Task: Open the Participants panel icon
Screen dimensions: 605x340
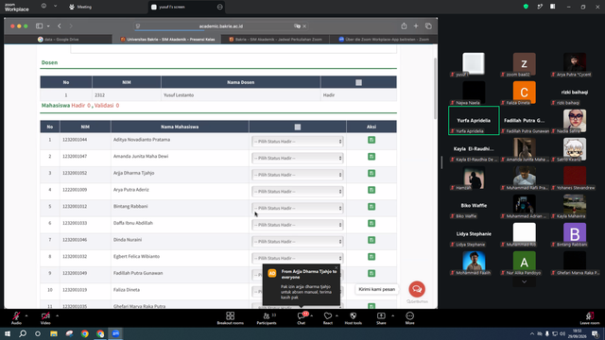Action: [267, 316]
